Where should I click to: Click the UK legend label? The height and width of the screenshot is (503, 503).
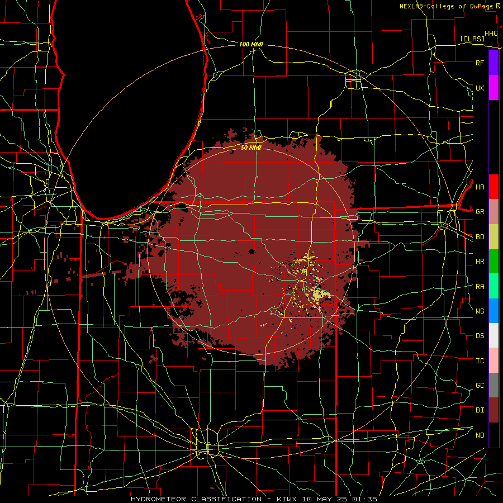[480, 88]
